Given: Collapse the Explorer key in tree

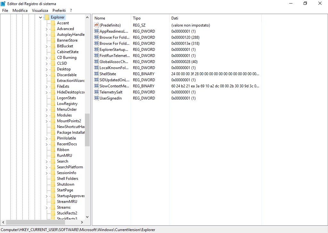Looking at the screenshot, I should point(40,17).
